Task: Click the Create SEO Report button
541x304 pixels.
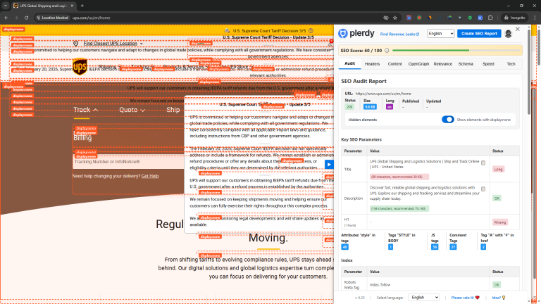Action: pos(479,34)
